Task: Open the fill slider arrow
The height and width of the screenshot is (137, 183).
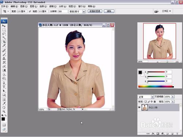Action: point(173,102)
